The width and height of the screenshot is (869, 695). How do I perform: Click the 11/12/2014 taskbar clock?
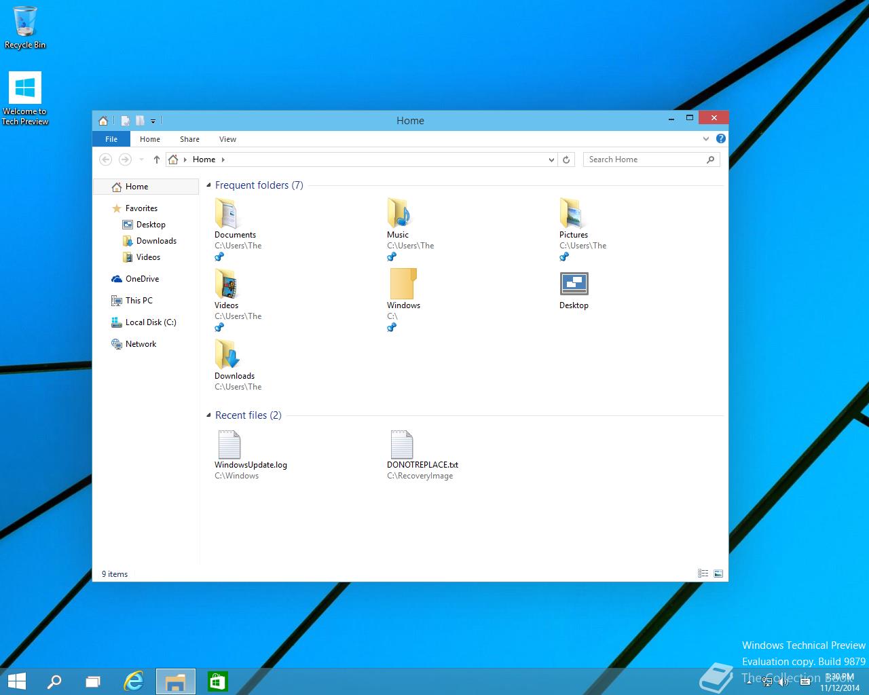point(840,682)
